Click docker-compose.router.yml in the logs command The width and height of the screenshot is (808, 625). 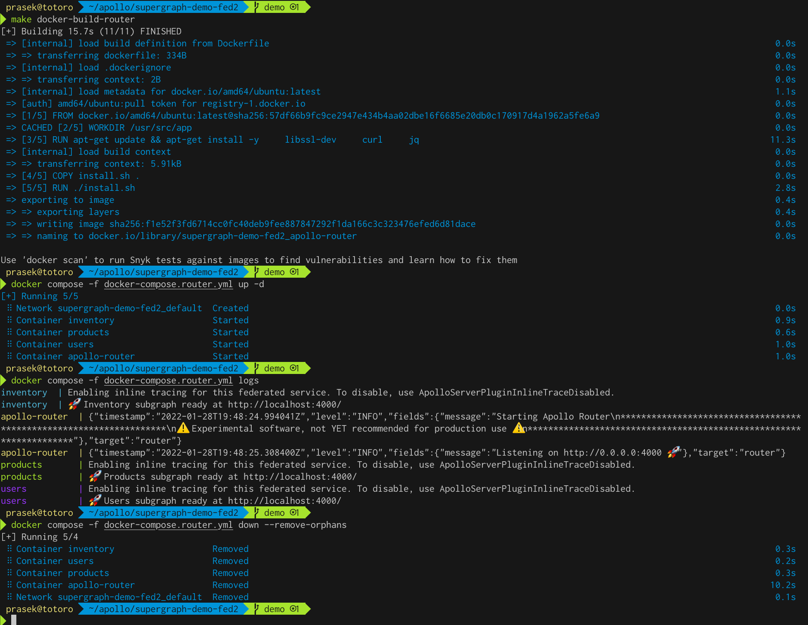click(x=168, y=380)
